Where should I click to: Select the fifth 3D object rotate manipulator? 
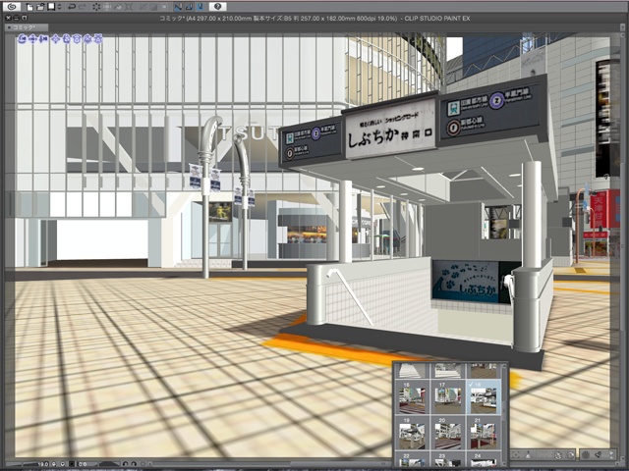pos(66,39)
